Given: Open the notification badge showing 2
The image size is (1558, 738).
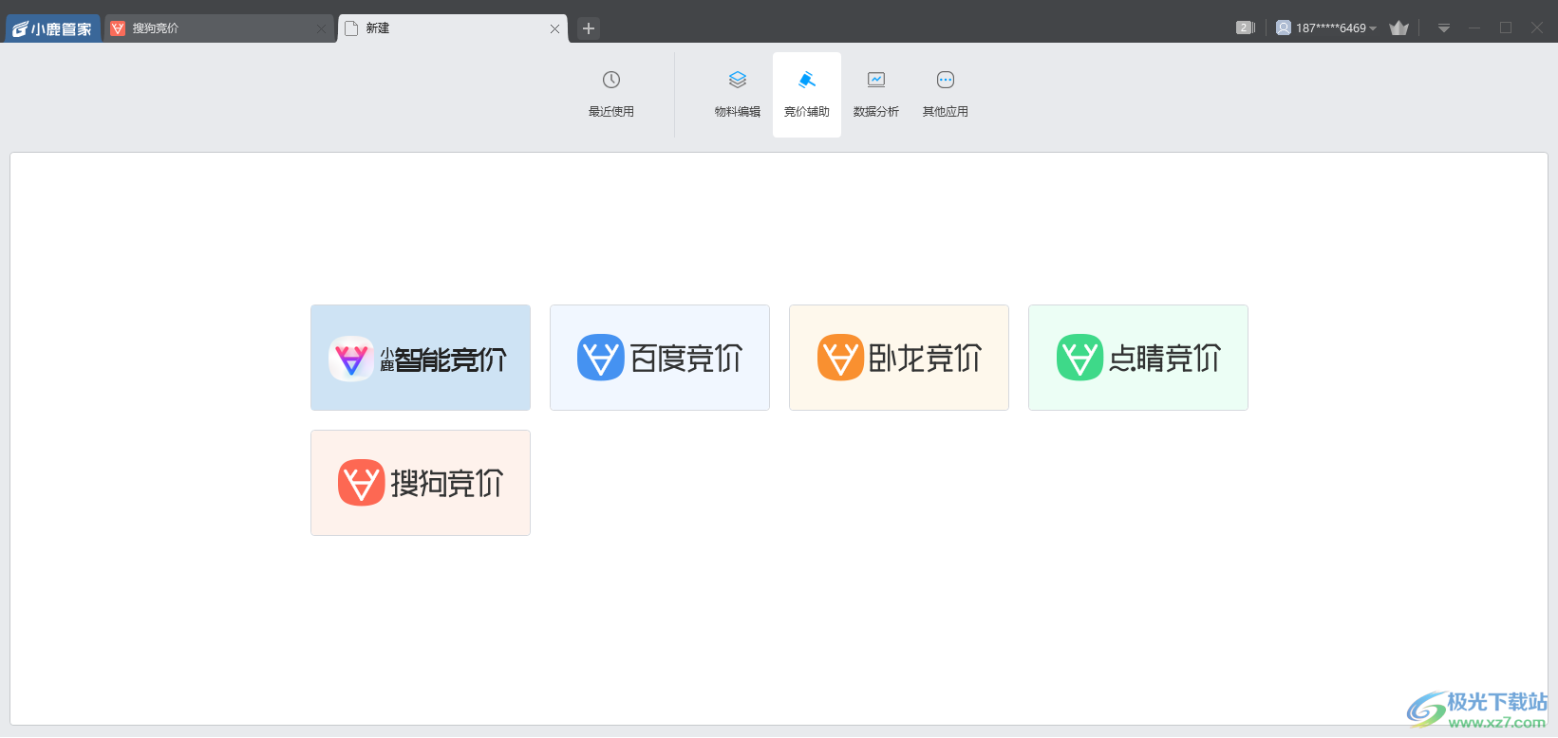Looking at the screenshot, I should click(x=1246, y=28).
